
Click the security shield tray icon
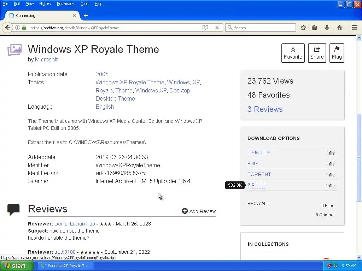(329, 266)
